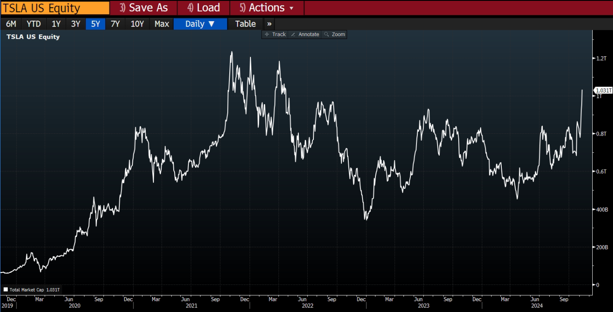Click the 1.031T last value price label
The width and height of the screenshot is (613, 312).
603,90
